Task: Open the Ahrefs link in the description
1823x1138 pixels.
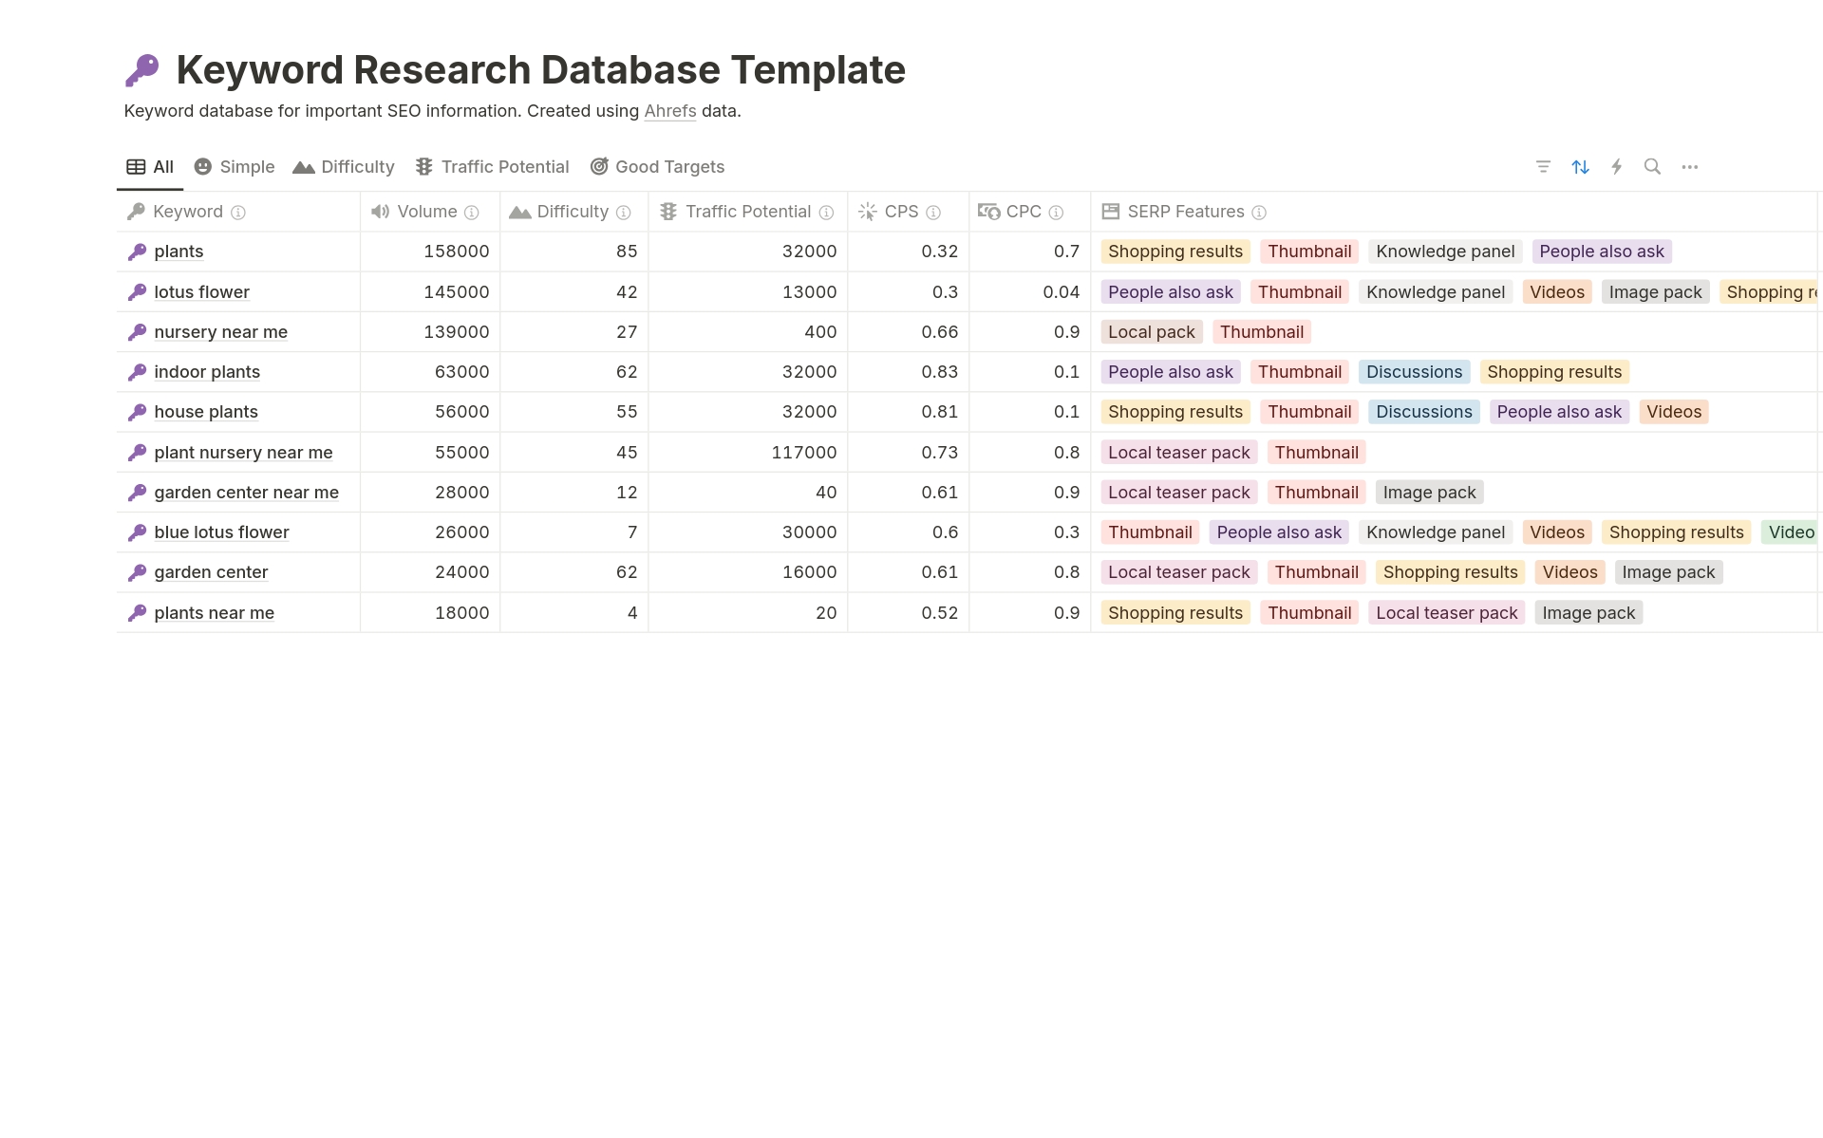Action: pyautogui.click(x=669, y=111)
